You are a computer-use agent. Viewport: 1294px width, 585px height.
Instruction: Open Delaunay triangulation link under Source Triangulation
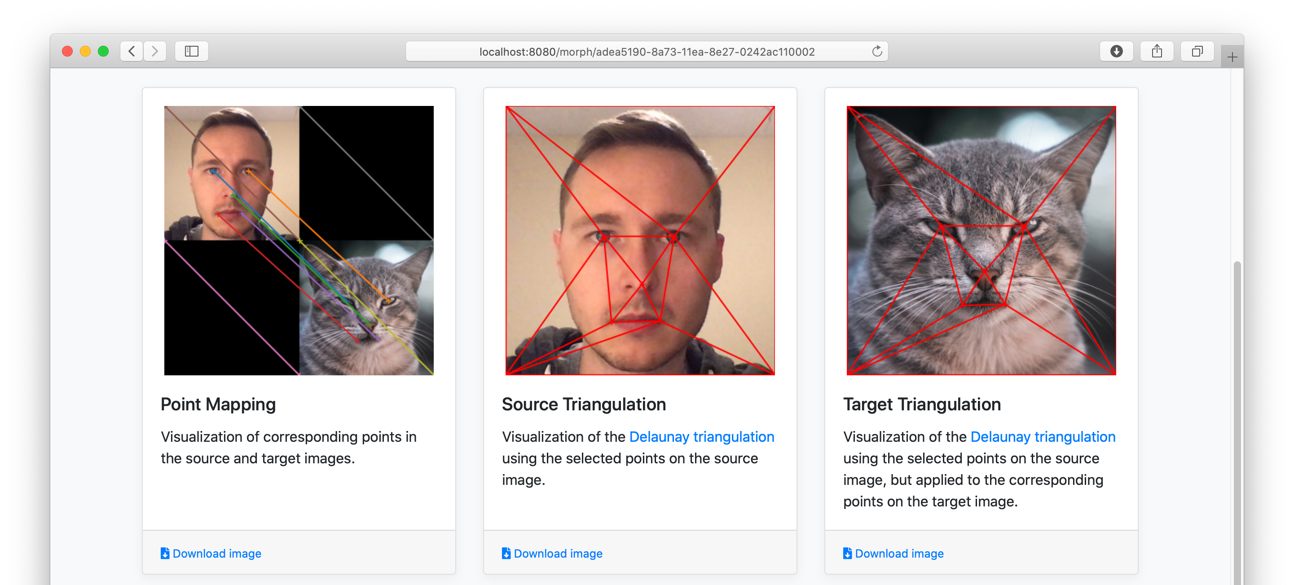point(701,437)
